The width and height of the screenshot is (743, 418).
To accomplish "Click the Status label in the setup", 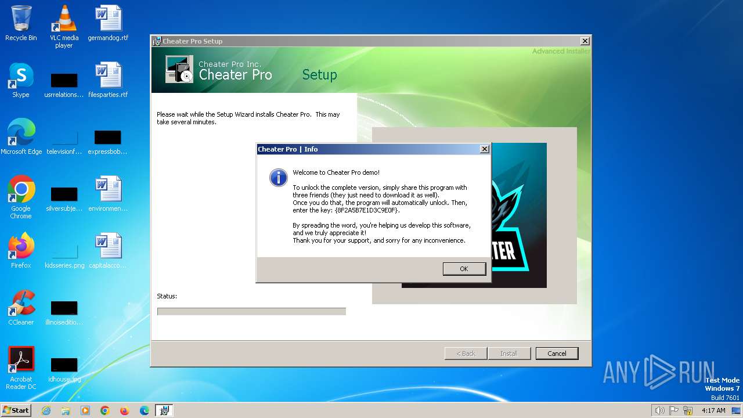I will pyautogui.click(x=167, y=296).
